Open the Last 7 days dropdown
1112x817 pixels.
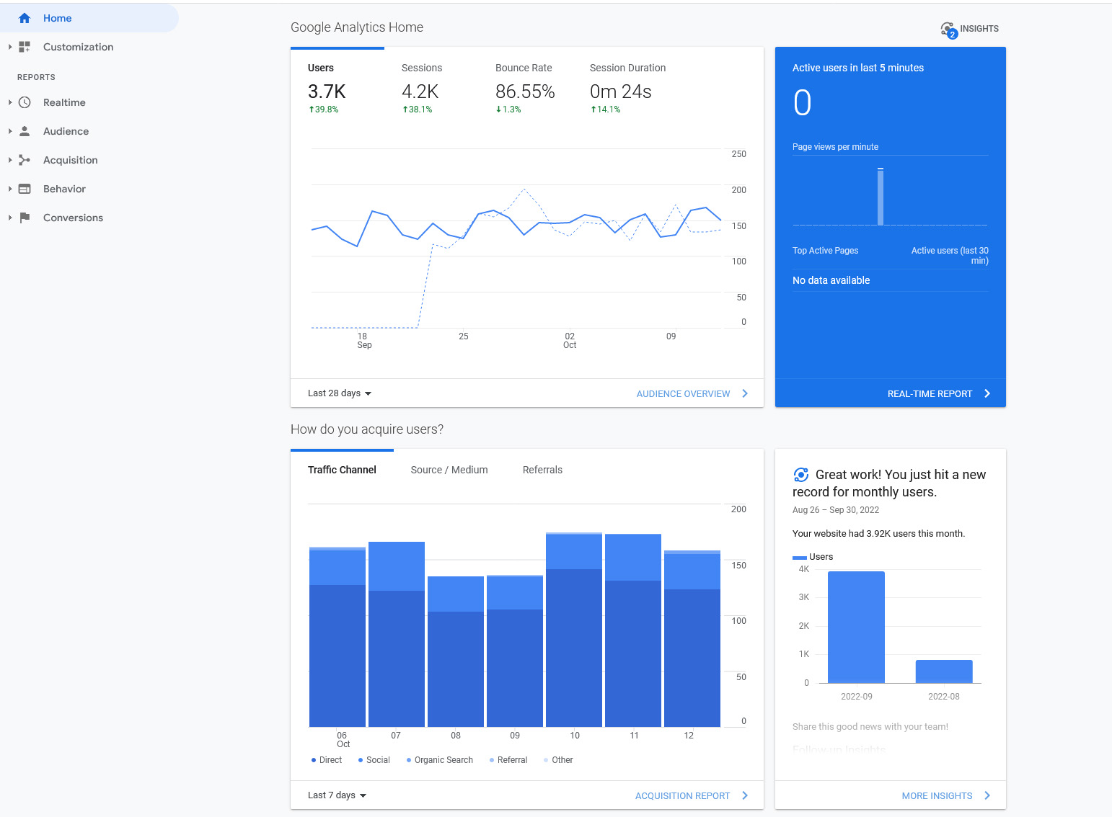337,795
